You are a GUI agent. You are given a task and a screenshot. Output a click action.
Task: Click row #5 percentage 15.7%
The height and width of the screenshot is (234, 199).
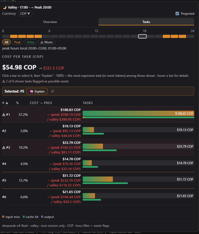[x=23, y=181]
